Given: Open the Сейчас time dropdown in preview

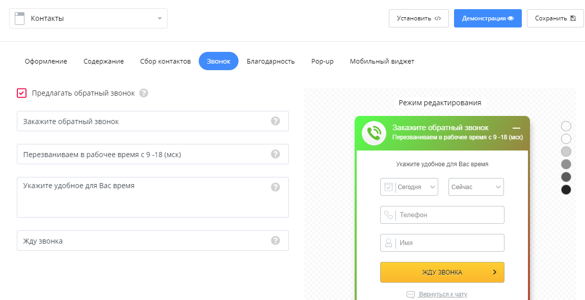Looking at the screenshot, I should [x=476, y=187].
